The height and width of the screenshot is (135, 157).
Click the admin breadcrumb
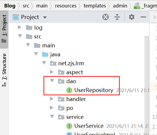pos(120,6)
